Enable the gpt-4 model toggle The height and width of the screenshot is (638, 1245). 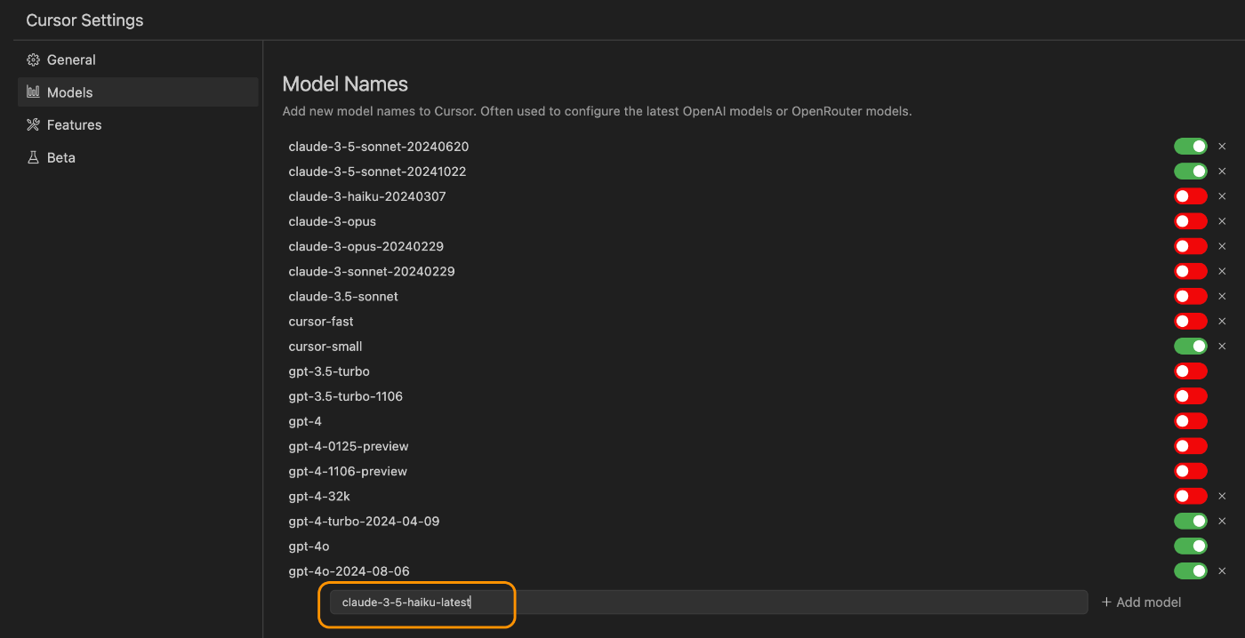pyautogui.click(x=1191, y=421)
